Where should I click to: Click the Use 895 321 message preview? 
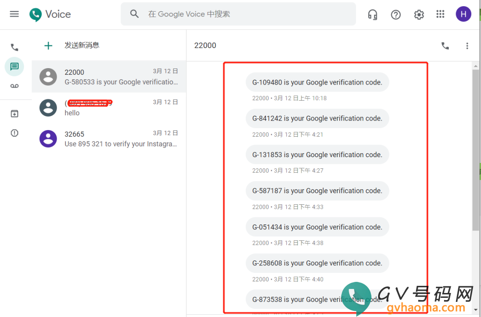pyautogui.click(x=121, y=144)
